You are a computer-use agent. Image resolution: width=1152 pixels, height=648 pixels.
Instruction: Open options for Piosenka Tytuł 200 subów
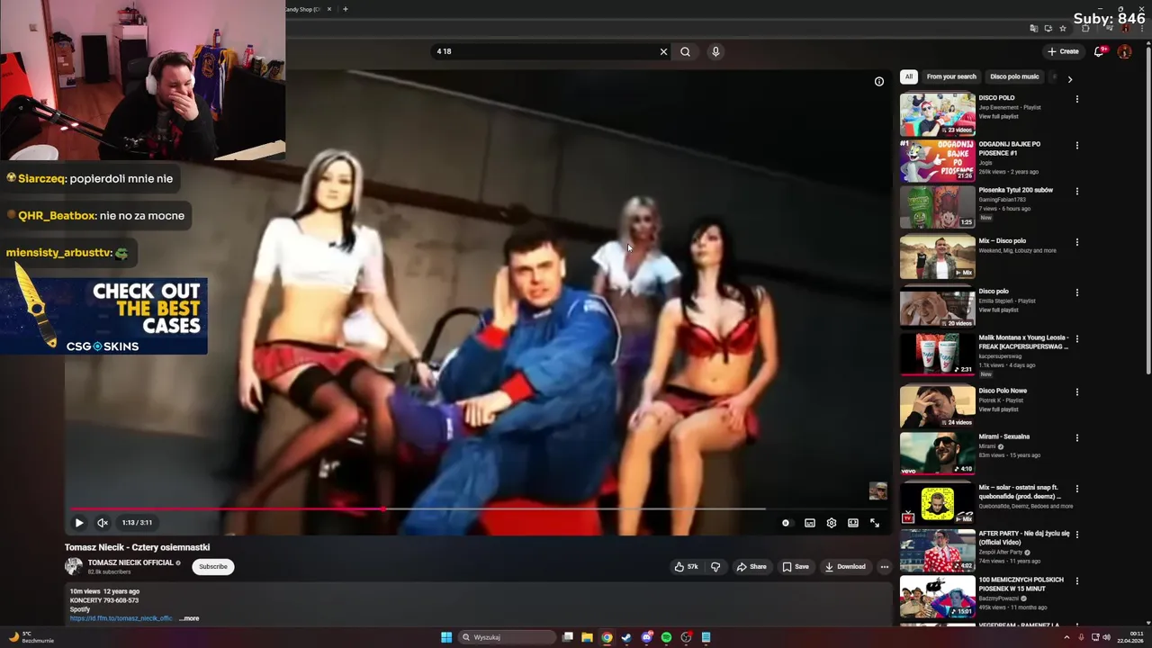[1076, 191]
